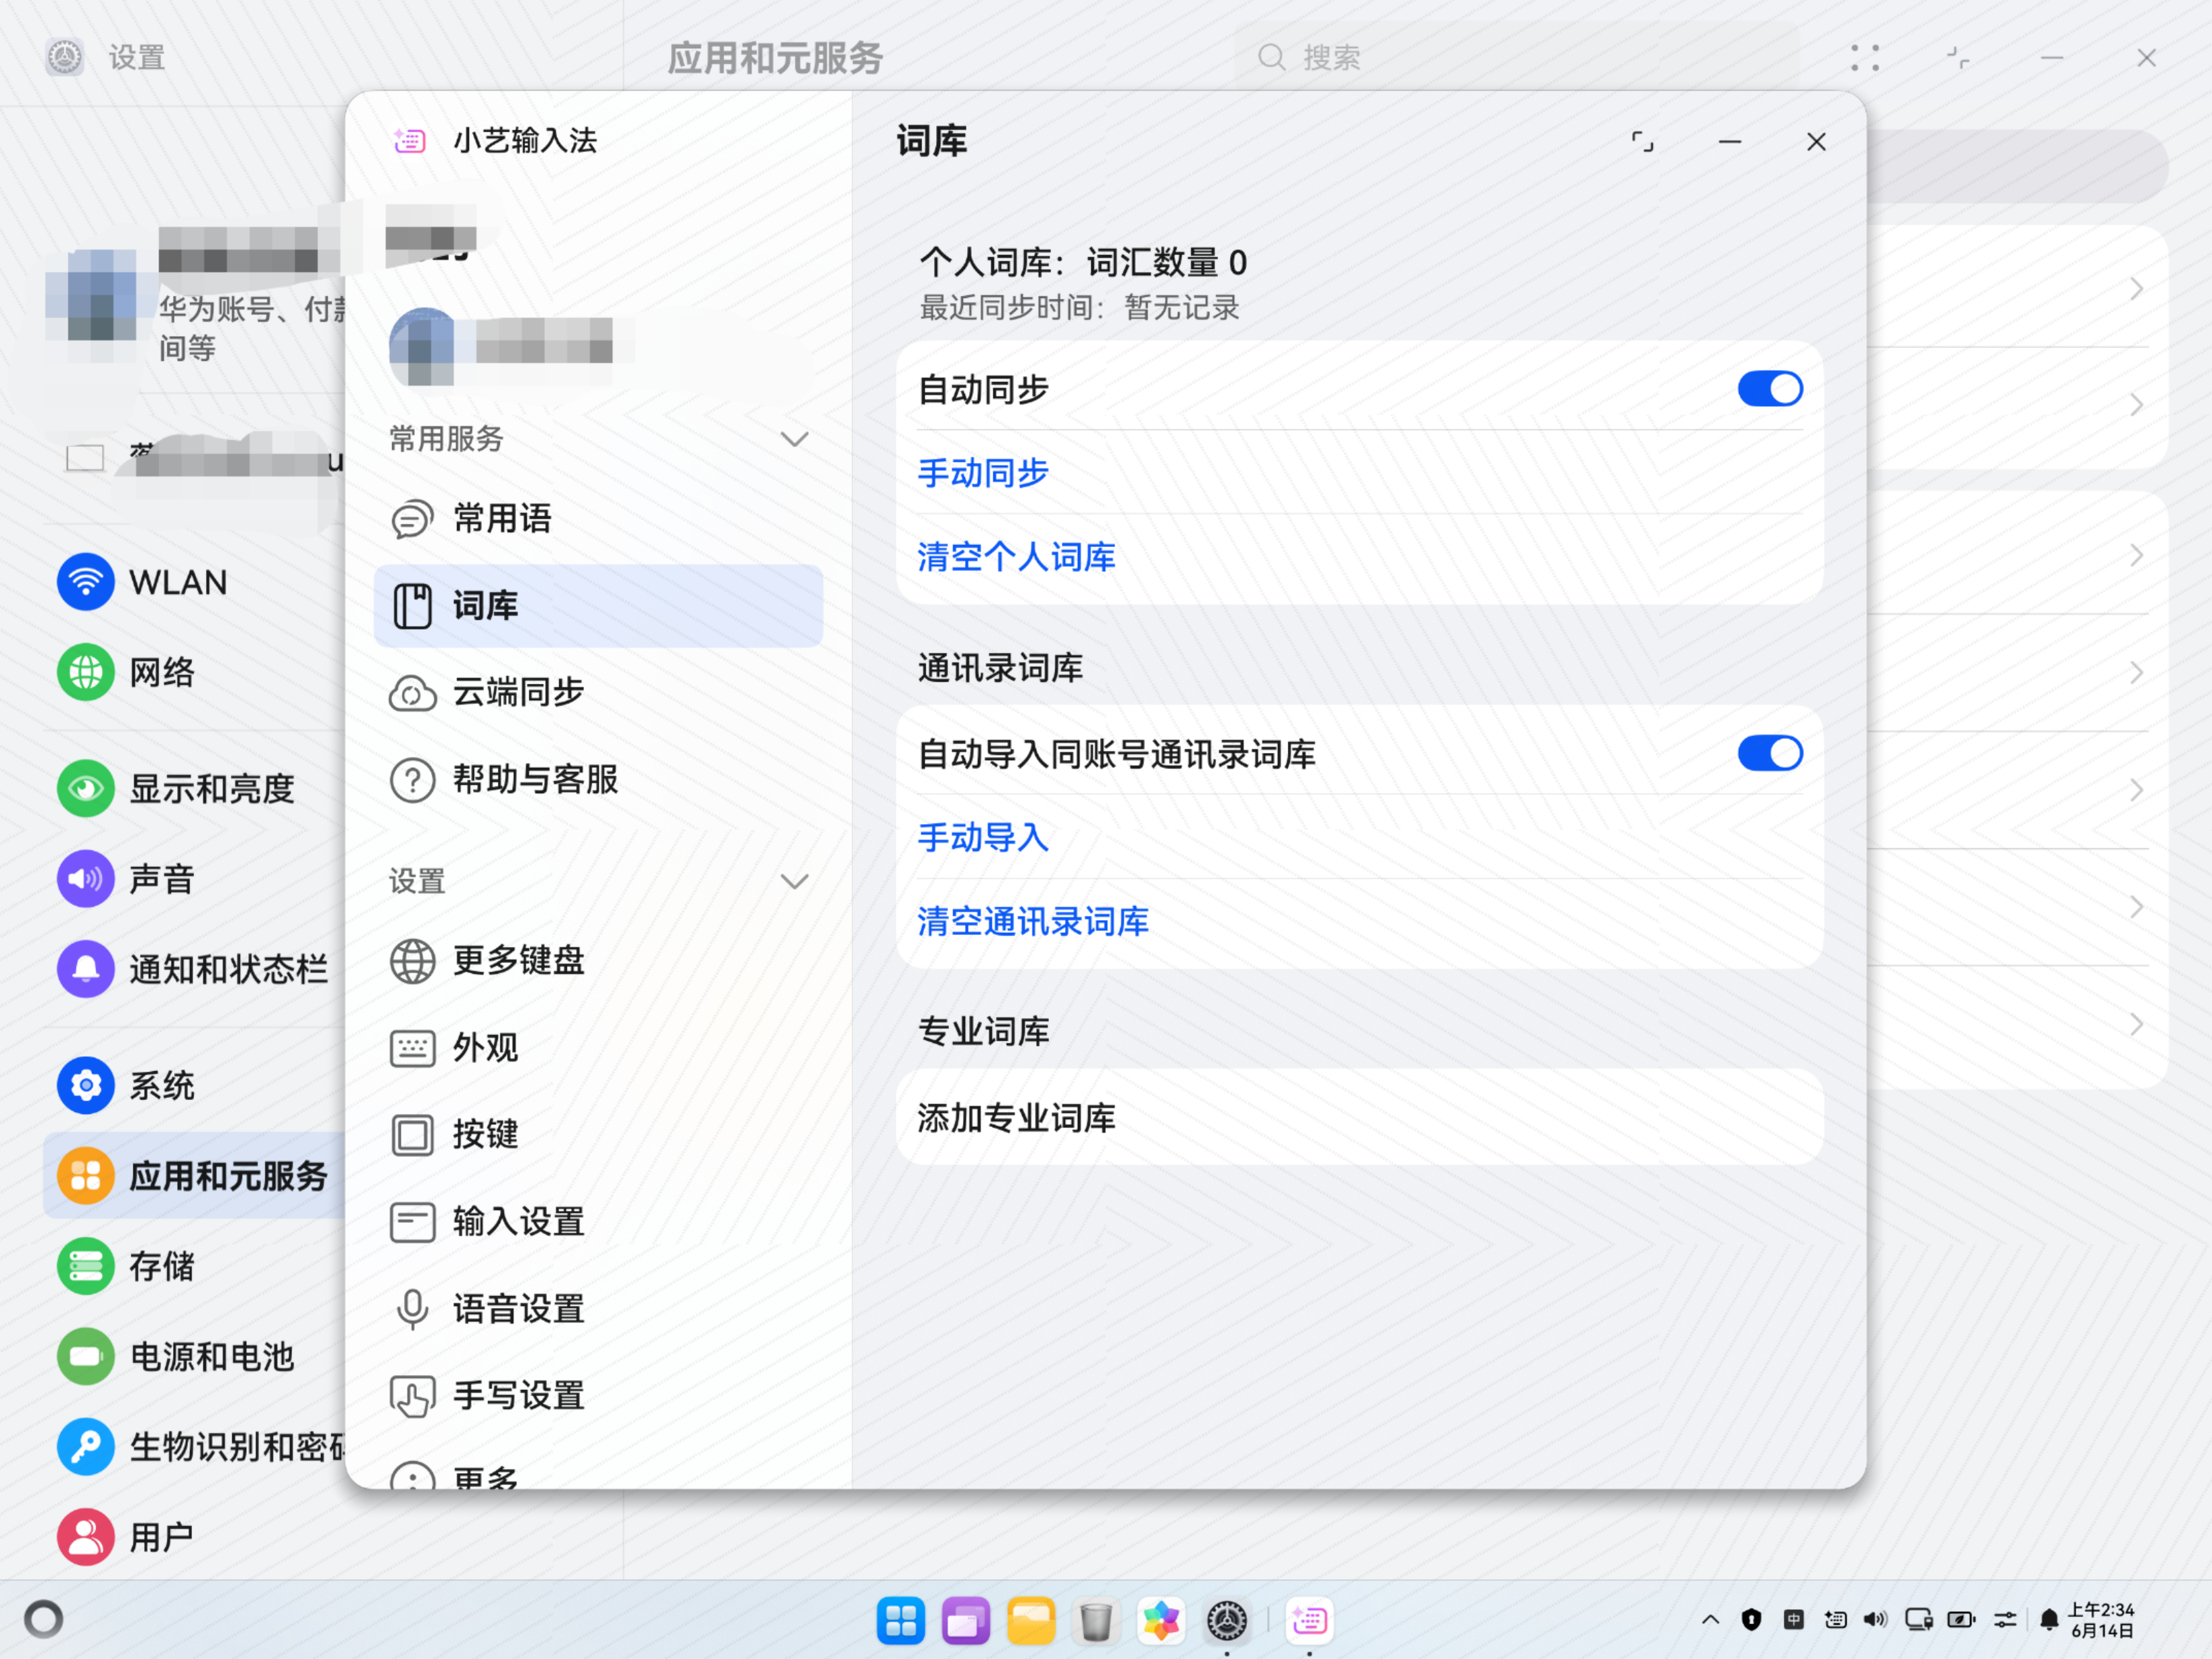The height and width of the screenshot is (1659, 2212).
Task: Select the 词库 sidebar item
Action: tap(598, 606)
